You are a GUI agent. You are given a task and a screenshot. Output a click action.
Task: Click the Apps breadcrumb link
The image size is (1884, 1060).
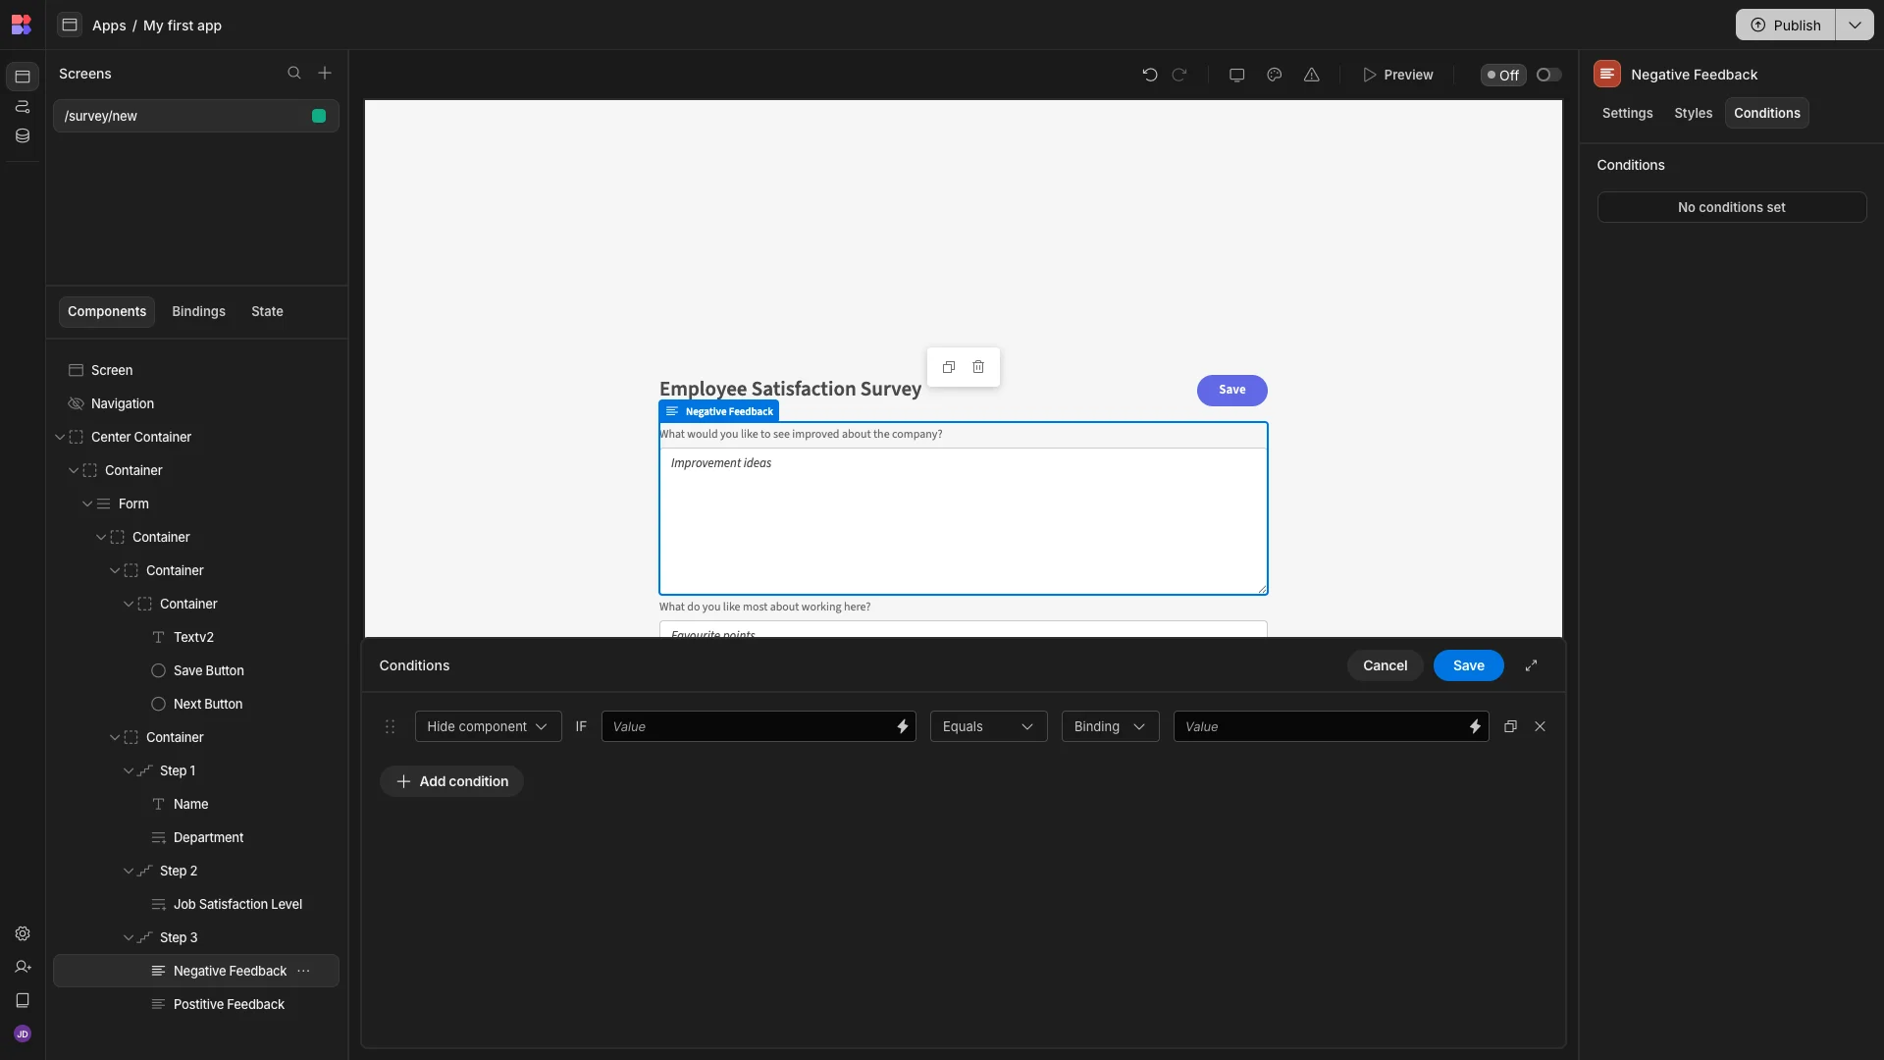pyautogui.click(x=109, y=26)
